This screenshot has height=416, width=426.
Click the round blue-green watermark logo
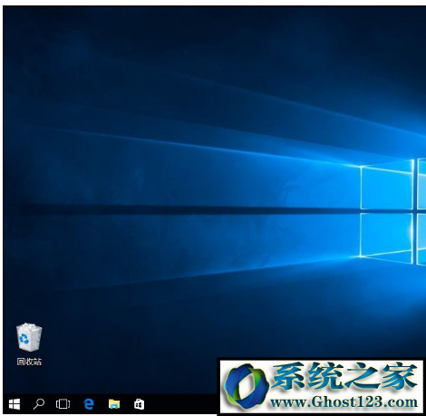[247, 386]
